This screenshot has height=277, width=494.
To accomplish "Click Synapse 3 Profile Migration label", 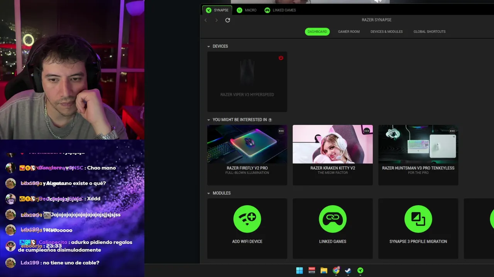I will (x=418, y=242).
